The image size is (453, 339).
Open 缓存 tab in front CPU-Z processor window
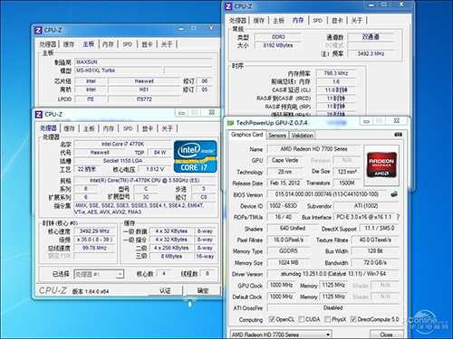[x=69, y=128]
